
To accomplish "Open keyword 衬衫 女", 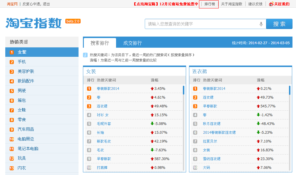I will pyautogui.click(x=103, y=115).
